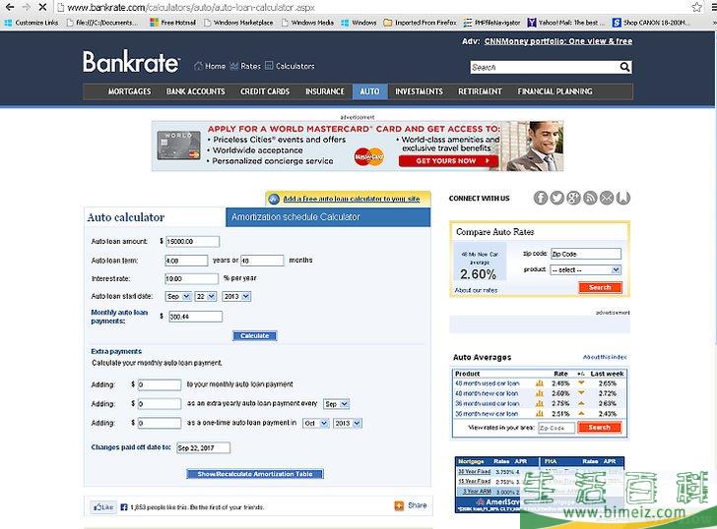The height and width of the screenshot is (529, 717).
Task: Click the Interest rate field
Action: coord(192,279)
